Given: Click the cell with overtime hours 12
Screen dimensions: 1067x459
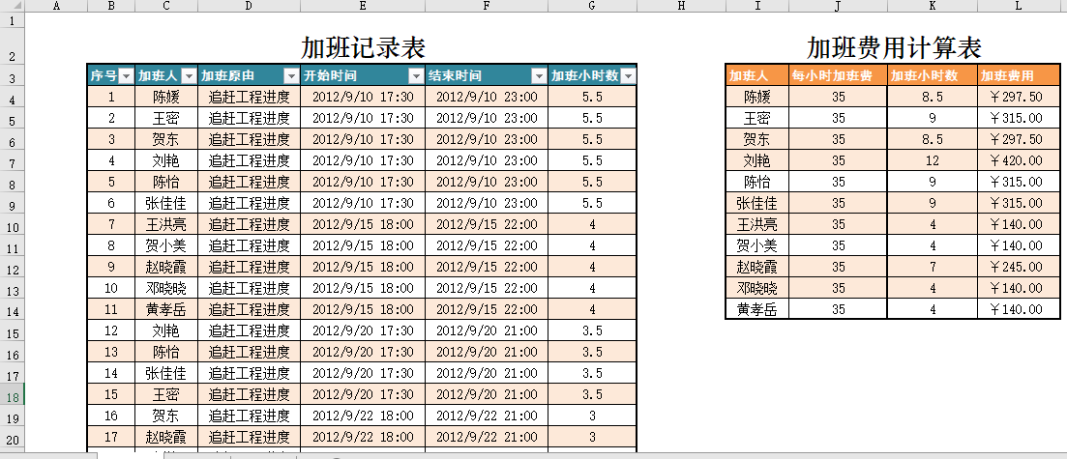Looking at the screenshot, I should pos(933,160).
